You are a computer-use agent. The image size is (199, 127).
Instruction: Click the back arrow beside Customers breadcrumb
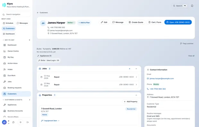tap(38, 13)
